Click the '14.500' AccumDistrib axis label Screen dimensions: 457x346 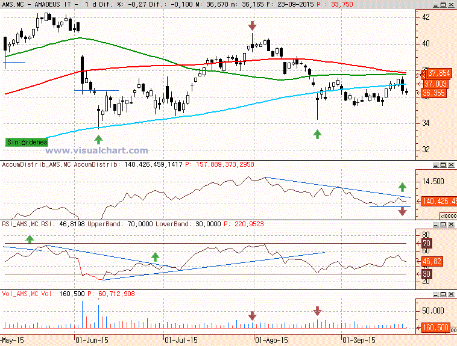(x=433, y=182)
